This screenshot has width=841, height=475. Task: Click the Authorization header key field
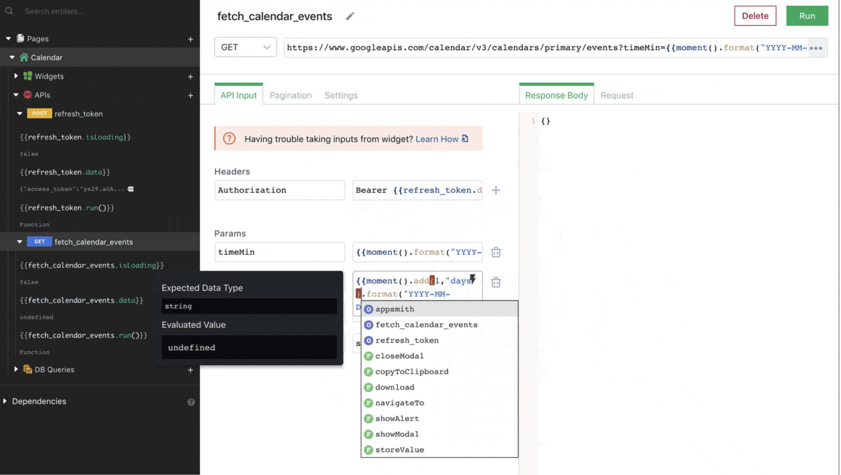pos(279,190)
